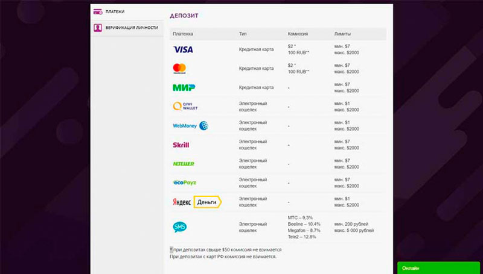
Task: Click the VISA payment logo
Action: click(183, 49)
